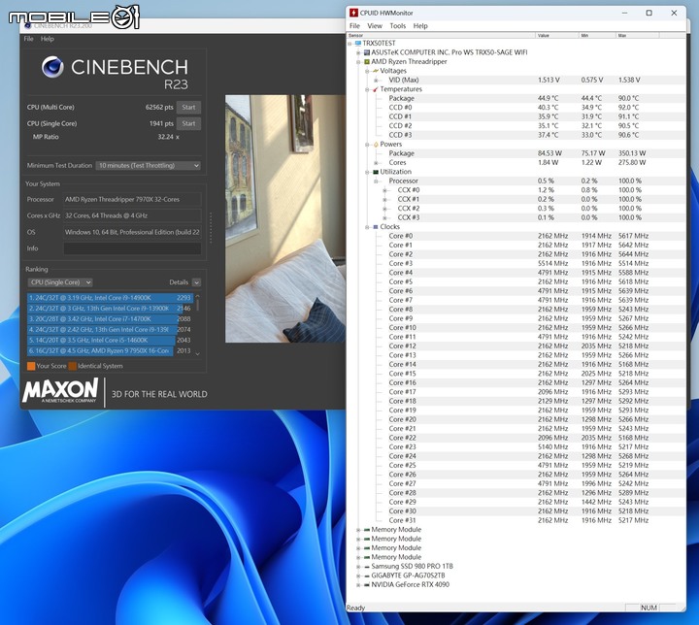Click the Samsung SSD drive icon
699x625 pixels.
coord(367,567)
